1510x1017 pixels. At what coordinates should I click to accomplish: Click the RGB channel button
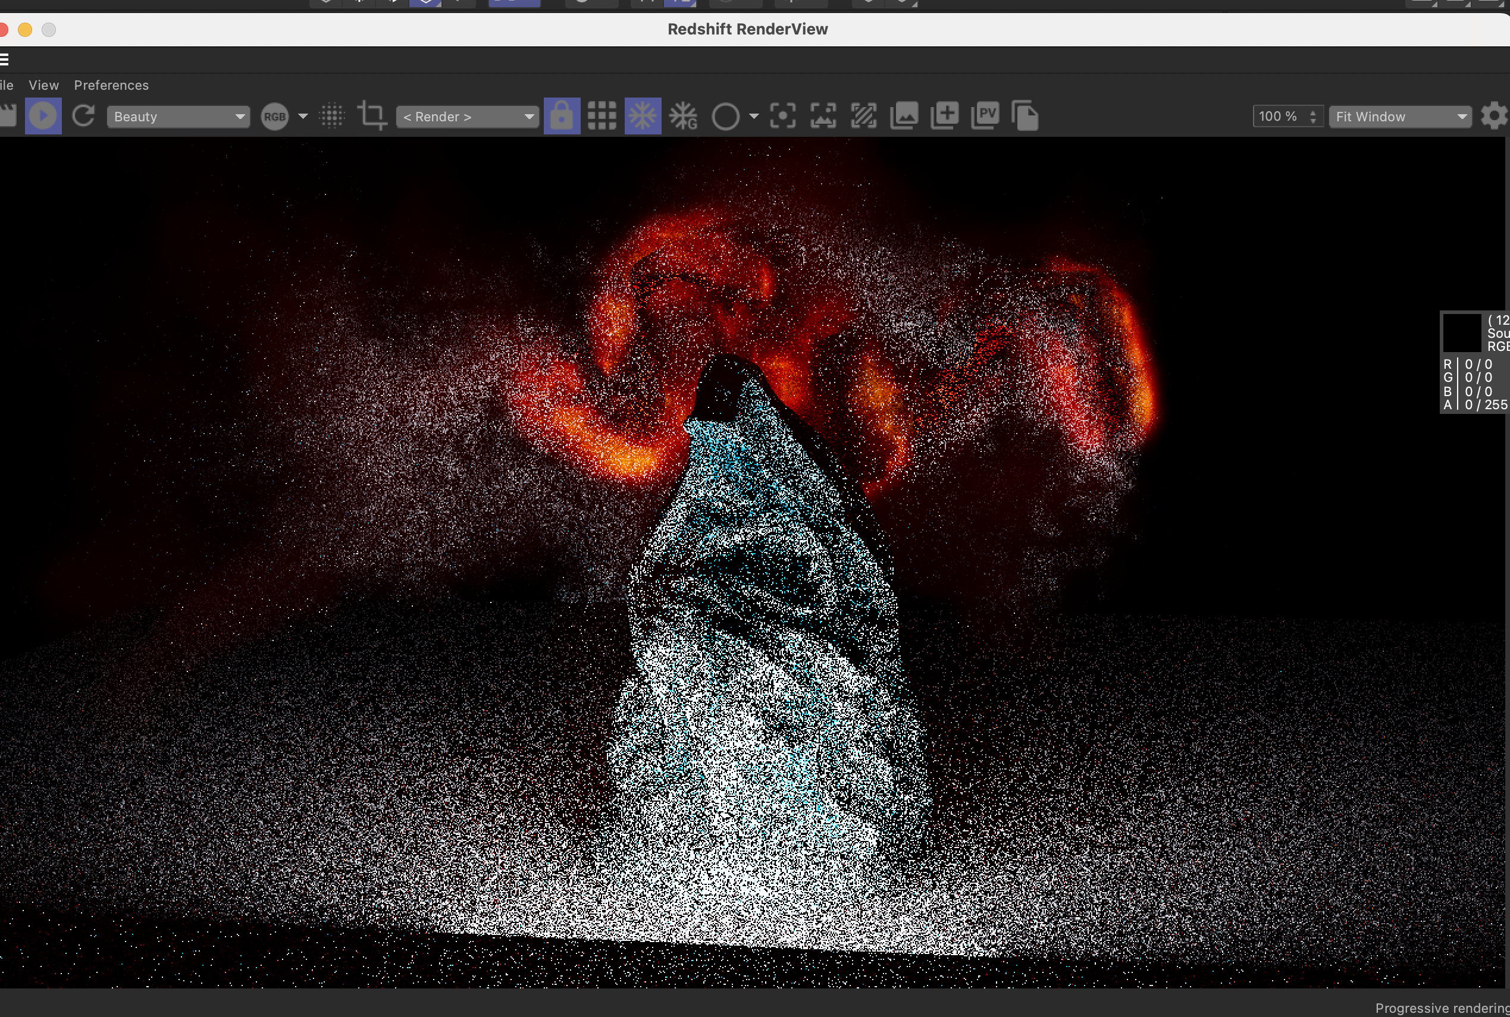[x=274, y=117]
